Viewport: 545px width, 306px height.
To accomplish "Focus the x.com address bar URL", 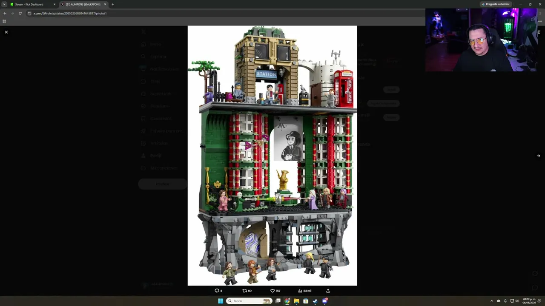I will 70,13.
